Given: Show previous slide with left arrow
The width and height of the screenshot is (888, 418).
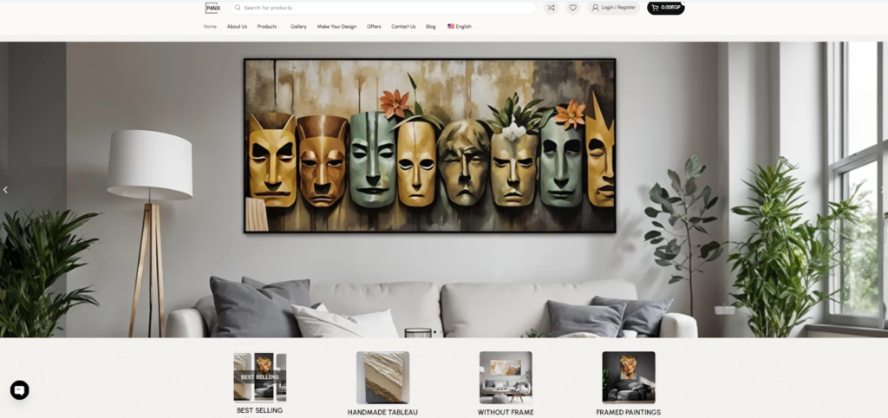Looking at the screenshot, I should [6, 190].
